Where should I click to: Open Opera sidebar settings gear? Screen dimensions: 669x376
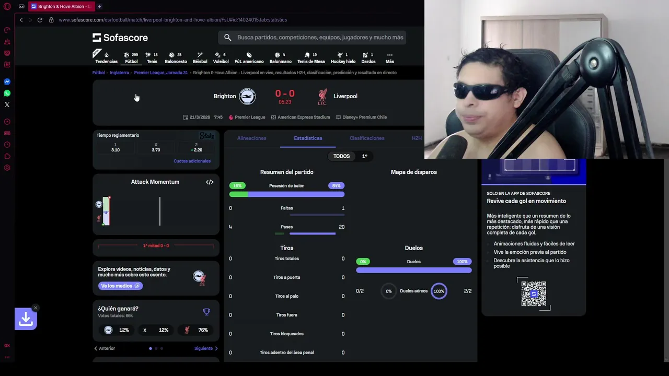click(x=7, y=168)
